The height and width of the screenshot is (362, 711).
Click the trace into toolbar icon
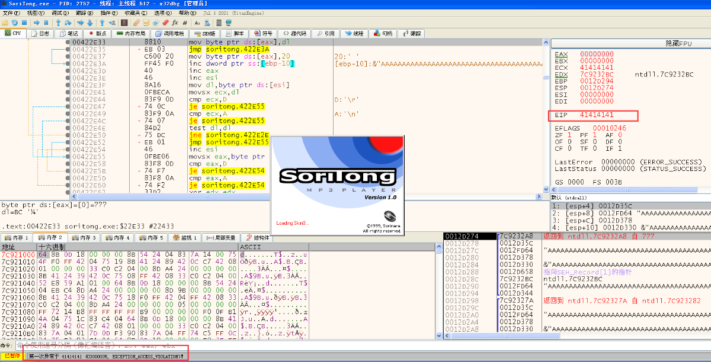[80, 22]
